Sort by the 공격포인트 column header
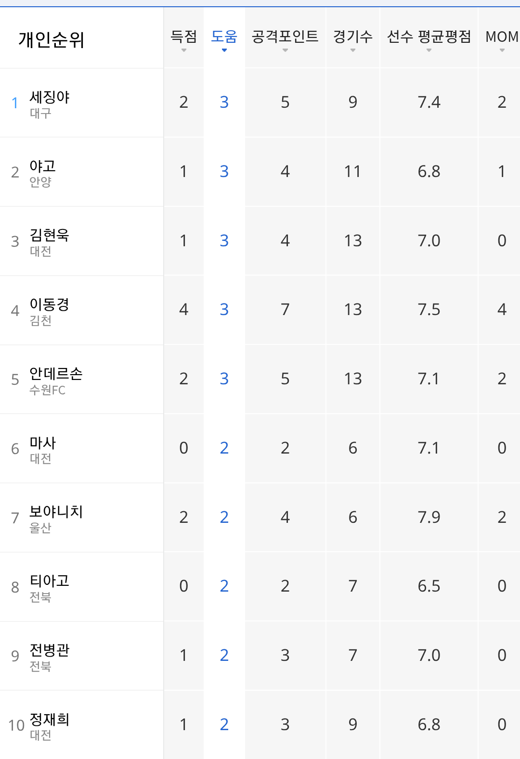 (285, 38)
